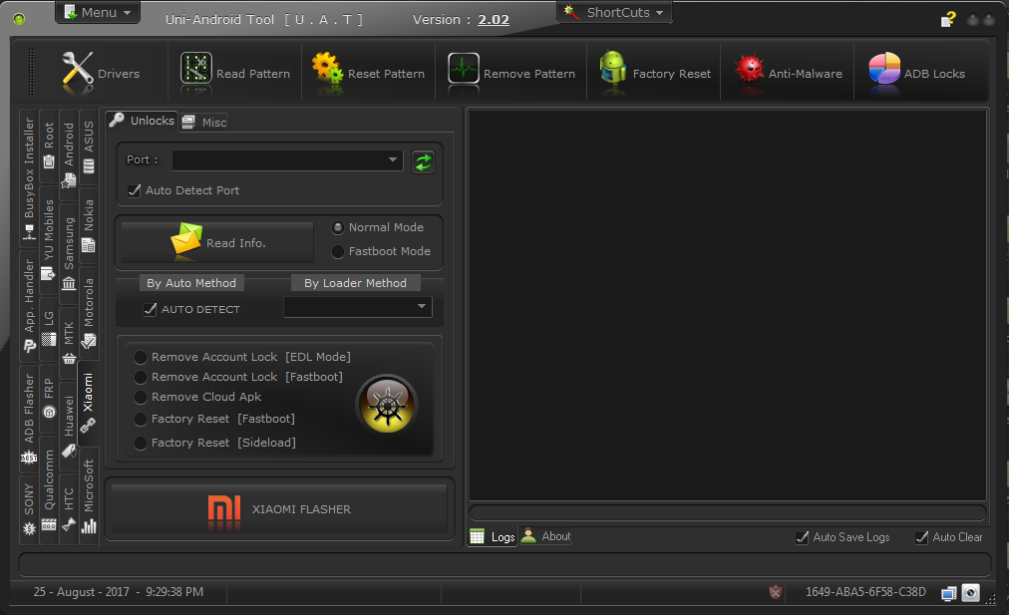Select Normal Mode
Image resolution: width=1009 pixels, height=615 pixels.
tap(338, 227)
